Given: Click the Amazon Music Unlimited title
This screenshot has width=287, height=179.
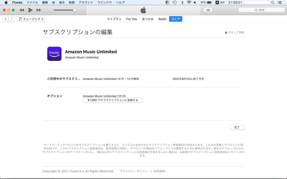Looking at the screenshot, I should point(91,52).
